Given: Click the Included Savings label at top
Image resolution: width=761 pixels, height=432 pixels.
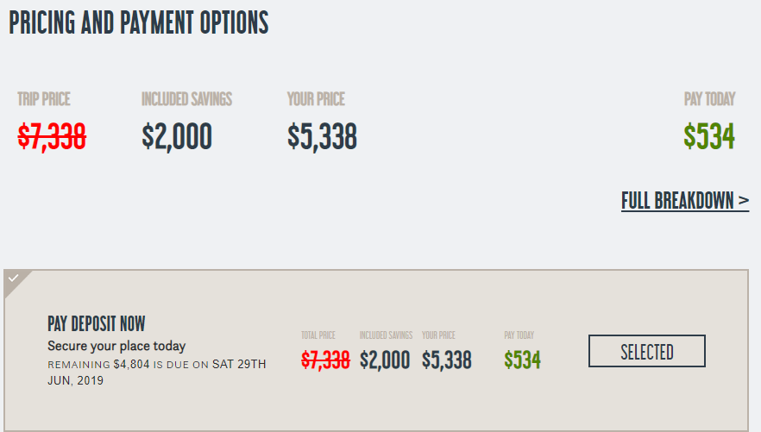Looking at the screenshot, I should click(x=187, y=99).
